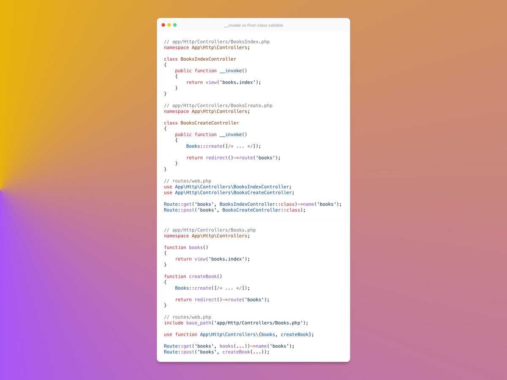Click the comment '// app/Http/Controllers/Books.php'

pos(210,230)
